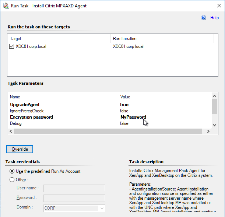Choose the Other credentials radio button
The width and height of the screenshot is (225, 217).
tap(13, 180)
